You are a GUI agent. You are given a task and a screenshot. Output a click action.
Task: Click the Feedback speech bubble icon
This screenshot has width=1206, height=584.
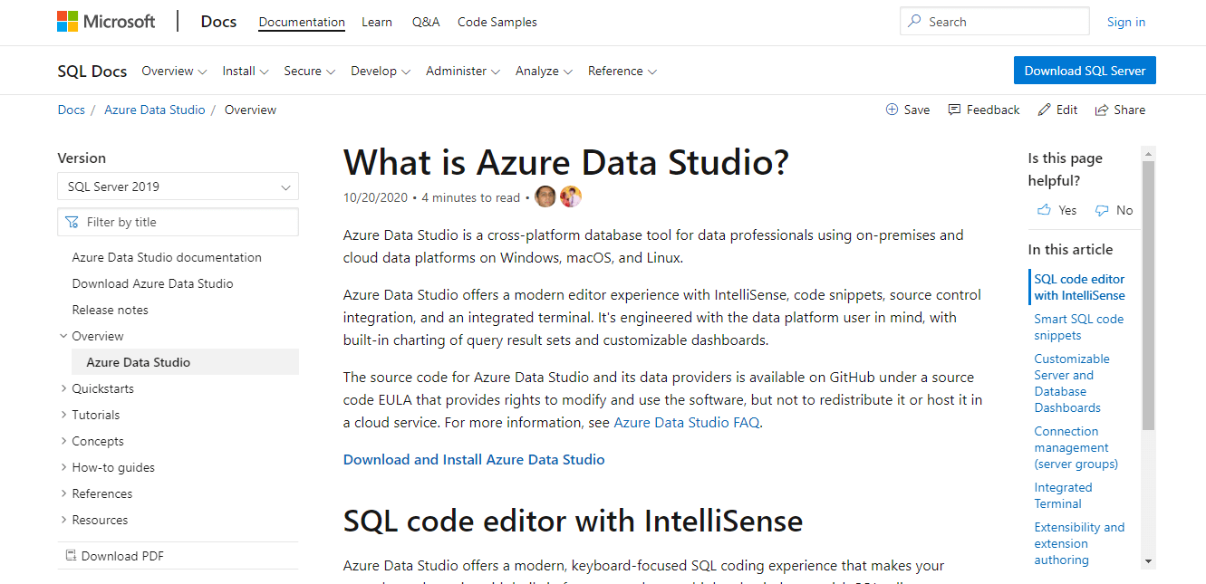(954, 110)
